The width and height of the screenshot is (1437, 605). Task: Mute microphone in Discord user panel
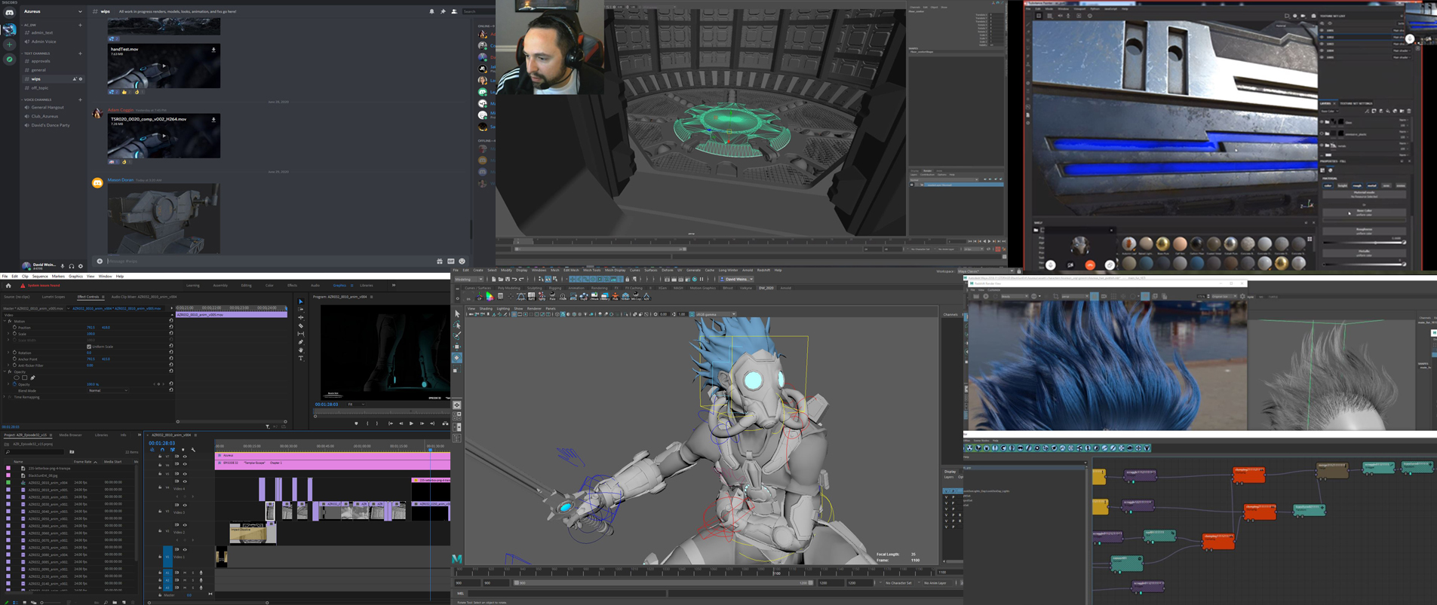coord(63,266)
